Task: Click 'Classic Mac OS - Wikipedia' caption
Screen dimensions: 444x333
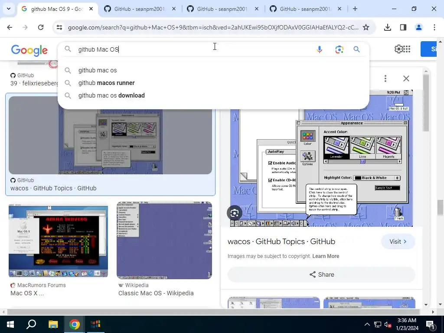Action: [156, 293]
